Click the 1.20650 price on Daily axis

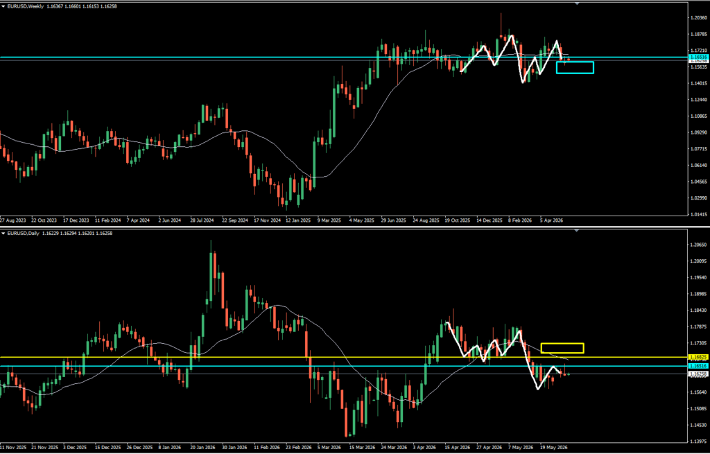click(699, 245)
